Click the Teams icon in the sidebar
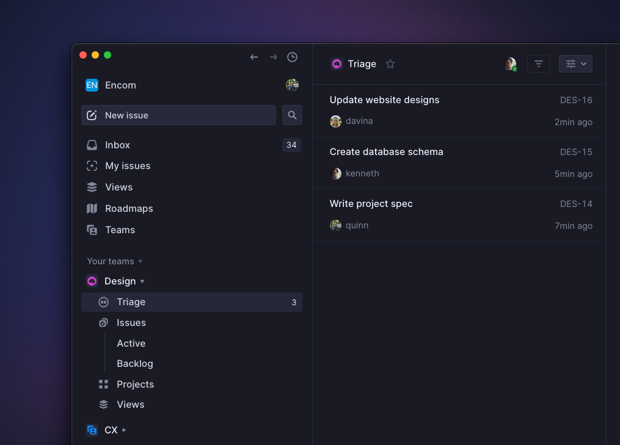Image resolution: width=620 pixels, height=445 pixels. [x=92, y=230]
